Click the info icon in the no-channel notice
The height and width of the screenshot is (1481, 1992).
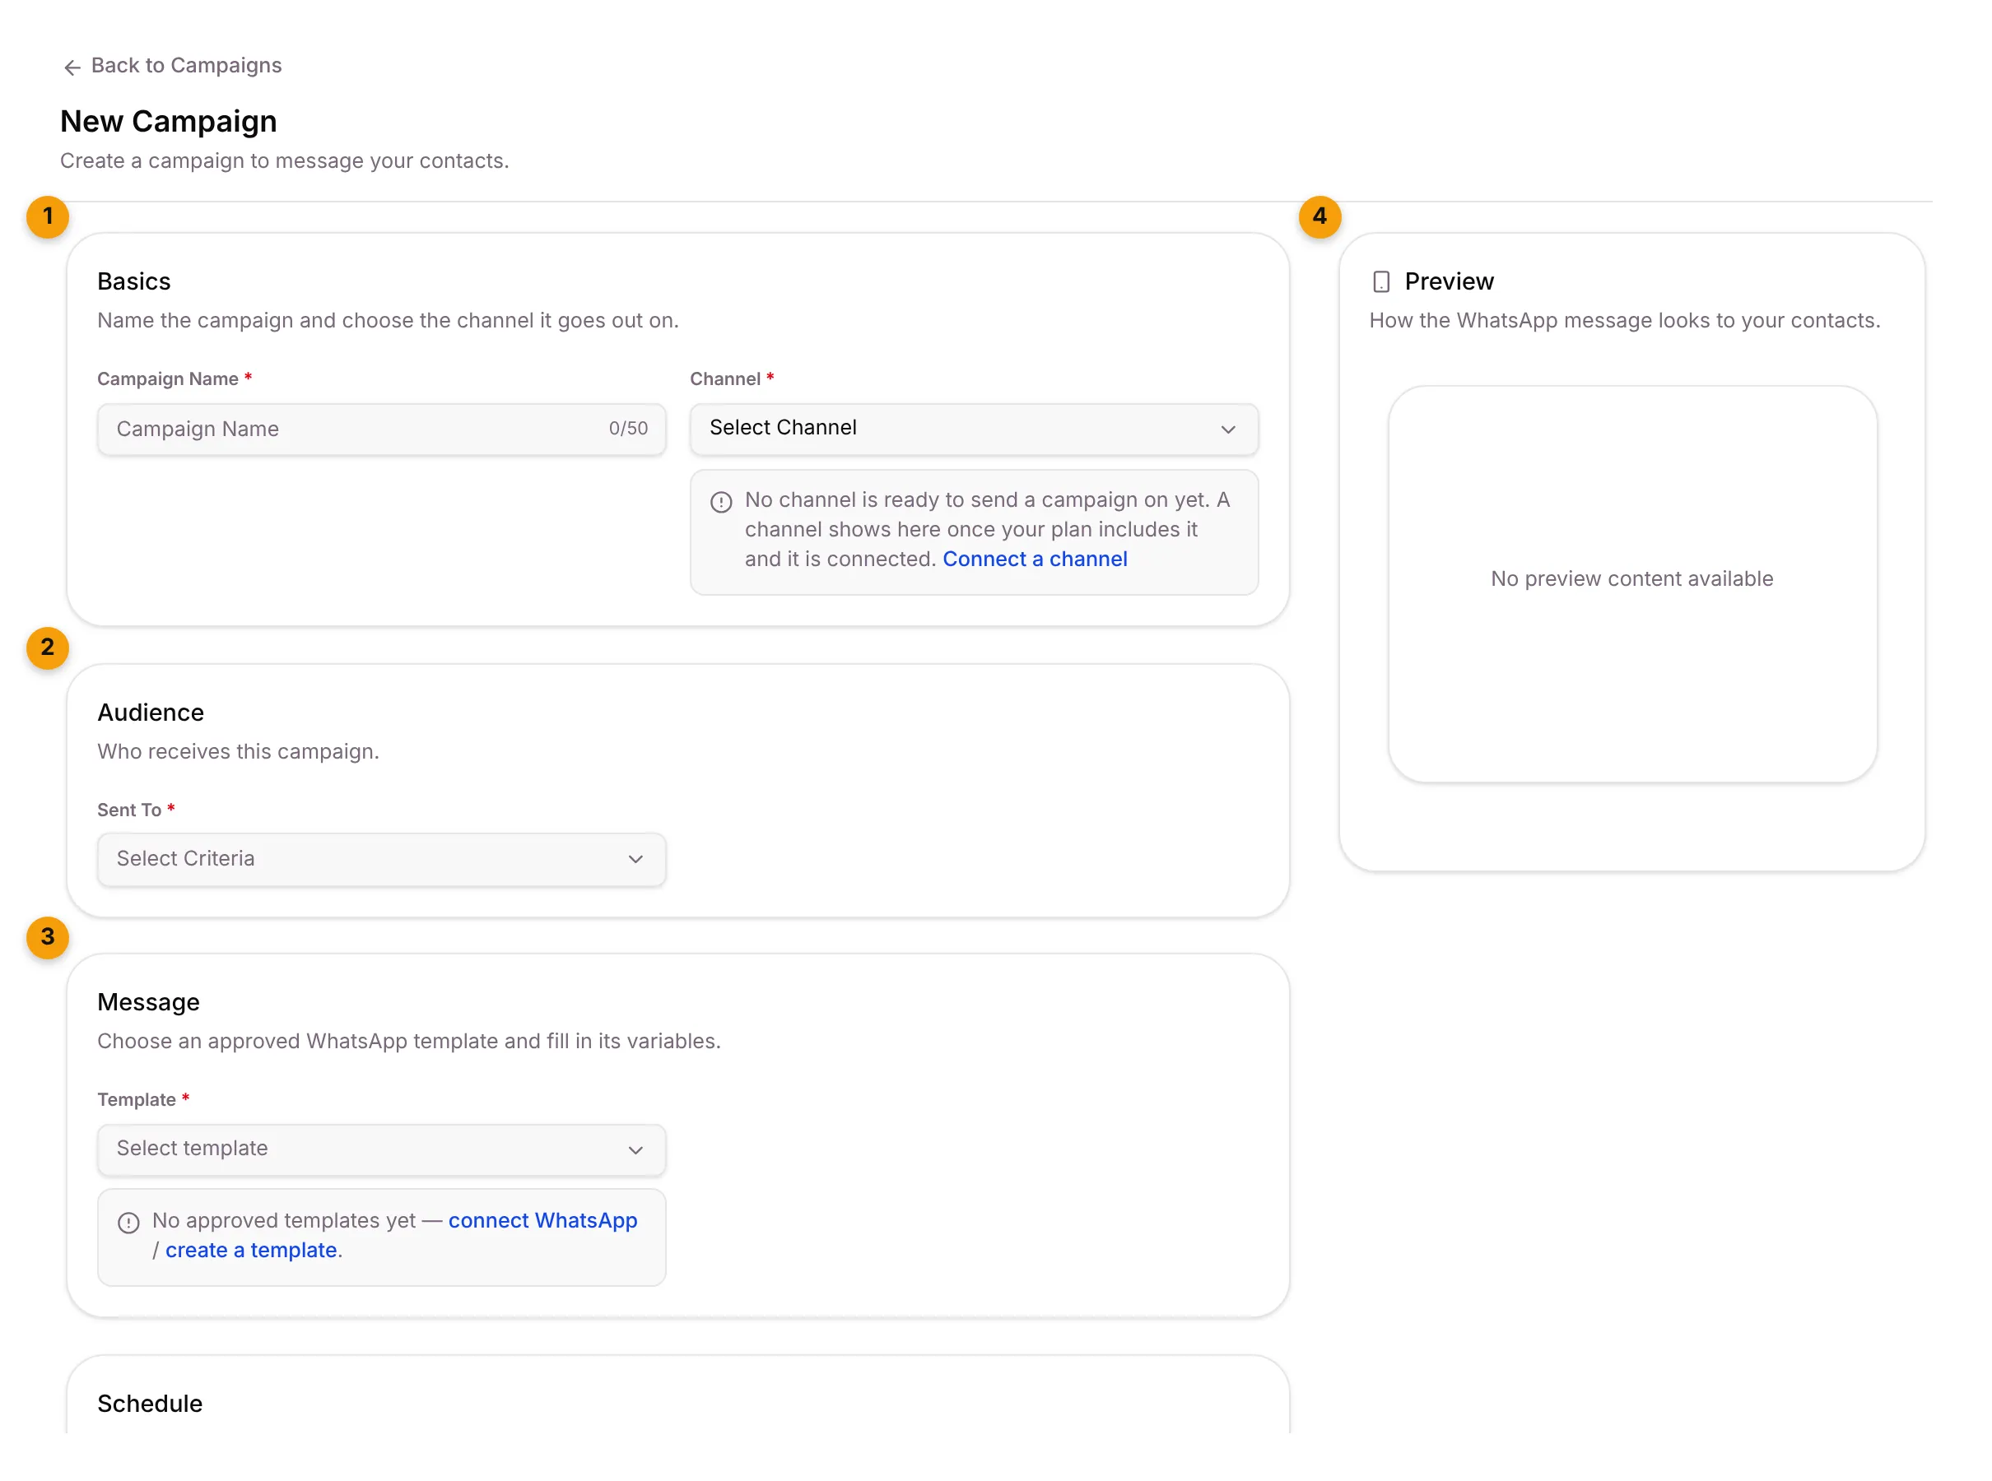click(721, 502)
